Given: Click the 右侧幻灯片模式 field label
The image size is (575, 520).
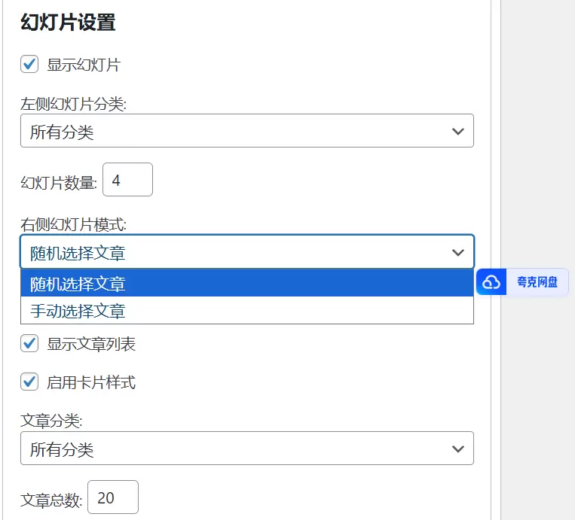Looking at the screenshot, I should point(73,224).
